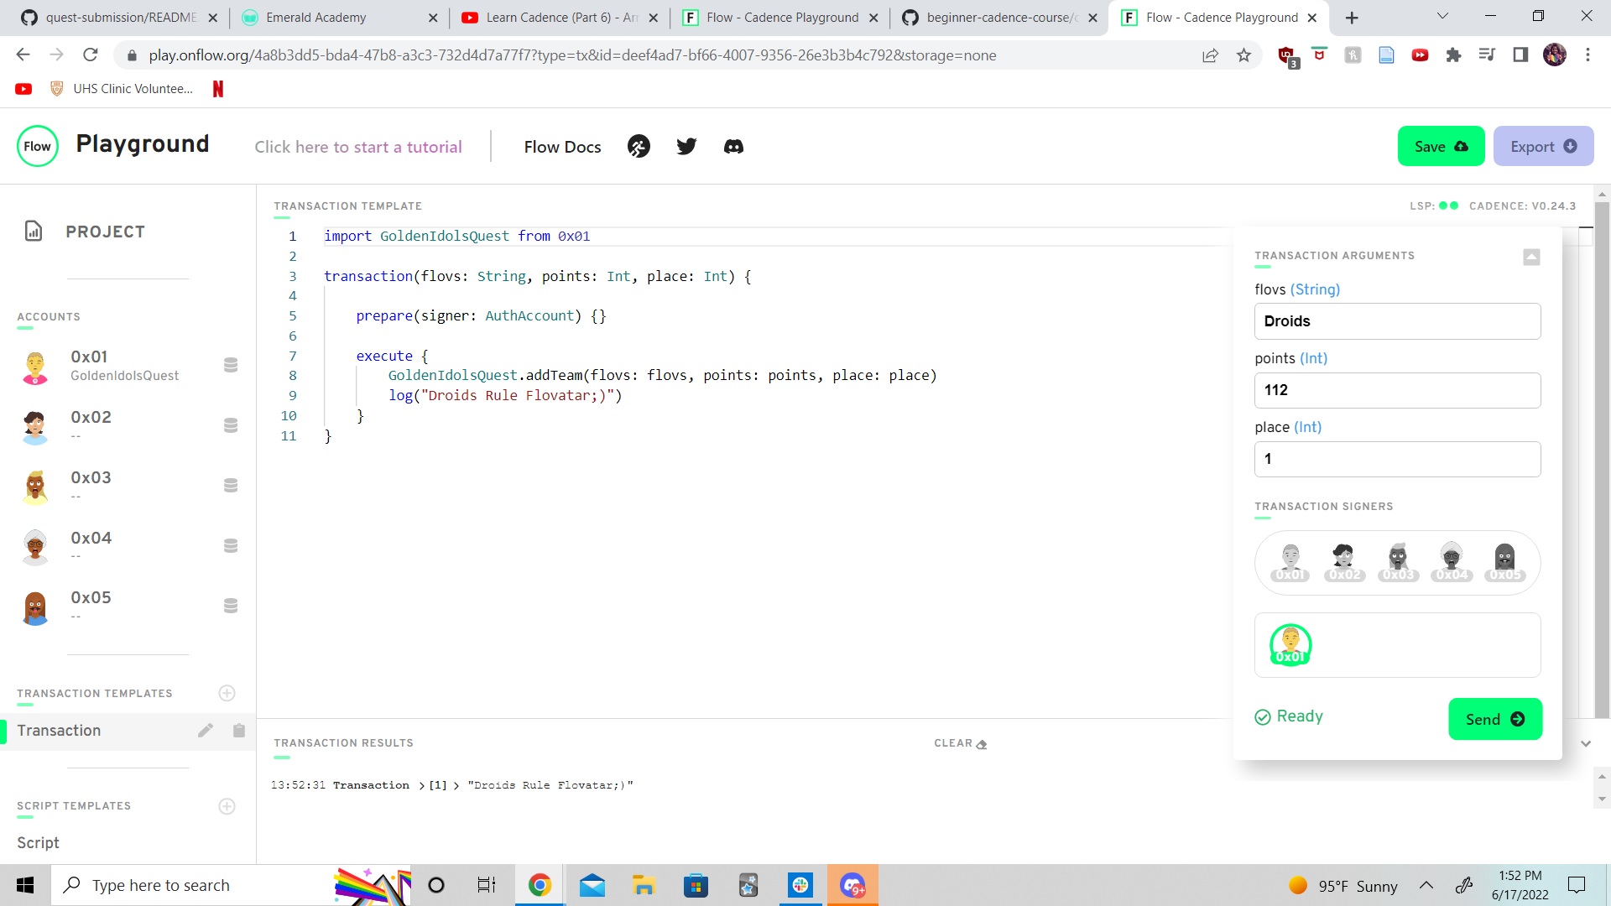This screenshot has height=906, width=1611.
Task: Open account 0x03 resources icon
Action: (231, 485)
